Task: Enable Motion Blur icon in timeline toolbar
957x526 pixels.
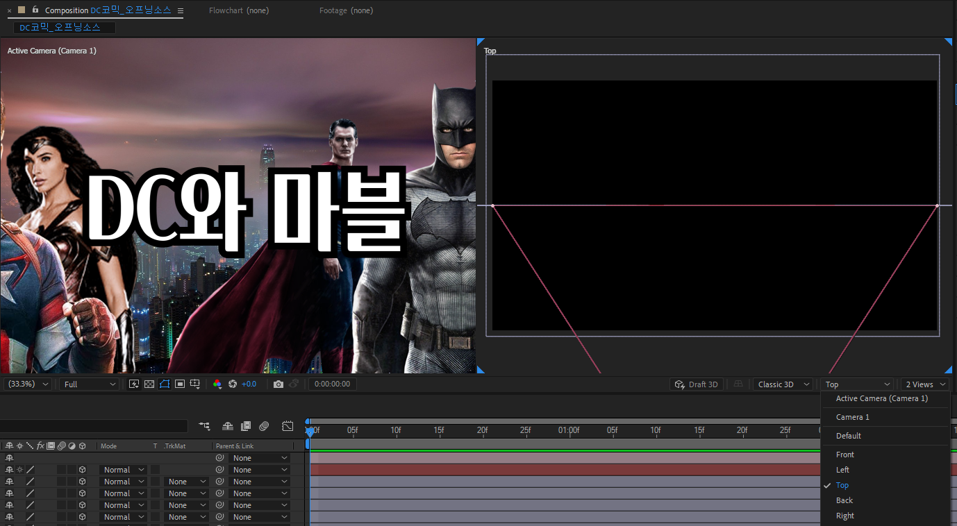Action: (264, 426)
